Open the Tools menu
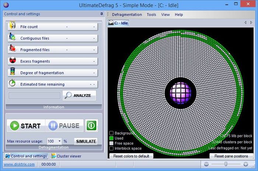 tap(151, 15)
